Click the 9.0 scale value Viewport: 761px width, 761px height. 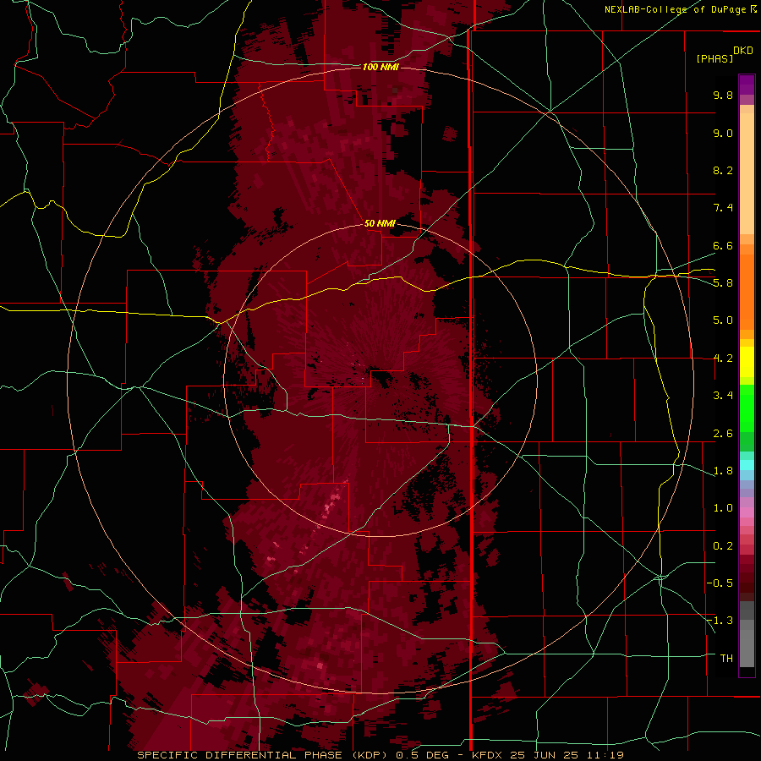tap(723, 133)
